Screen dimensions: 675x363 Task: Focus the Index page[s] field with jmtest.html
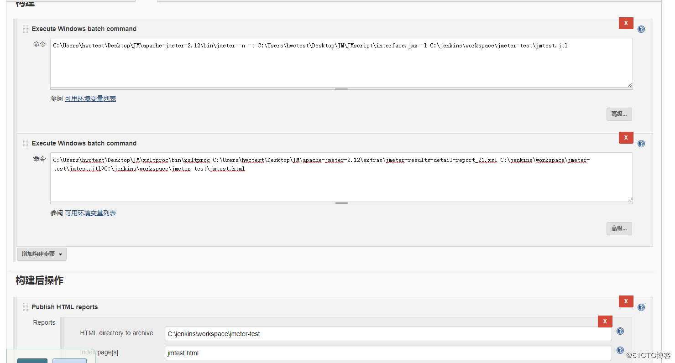(x=388, y=353)
